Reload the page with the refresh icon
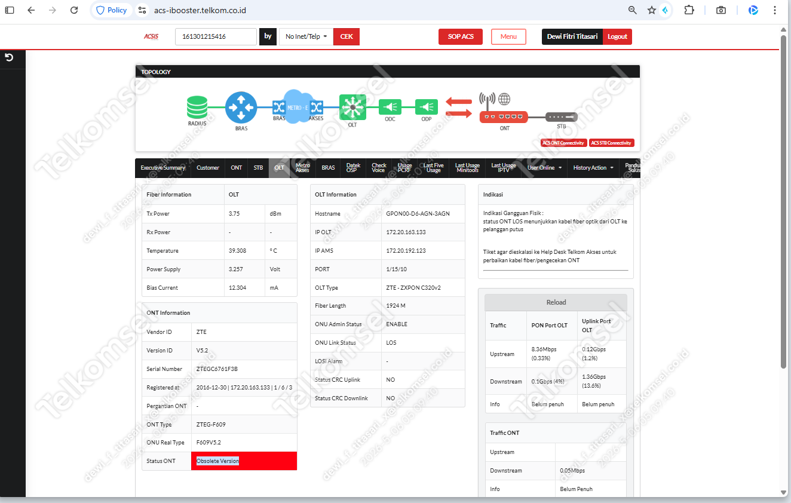The image size is (791, 503). (x=74, y=10)
